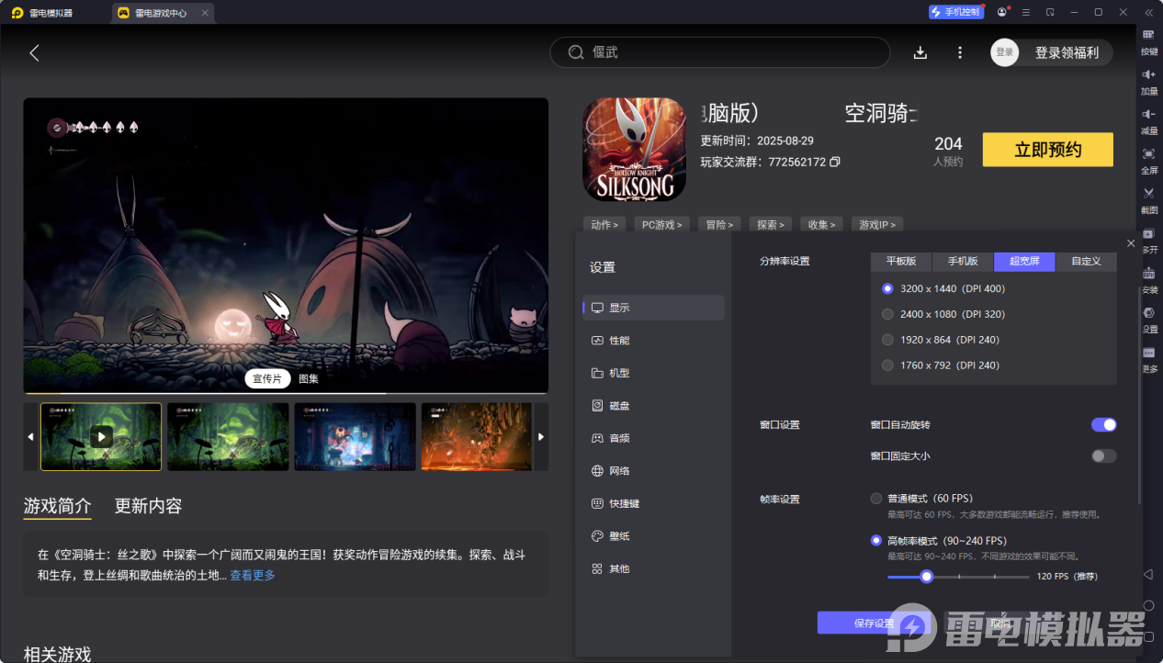
Task: Switch to 更新内容 tab
Action: pos(148,506)
